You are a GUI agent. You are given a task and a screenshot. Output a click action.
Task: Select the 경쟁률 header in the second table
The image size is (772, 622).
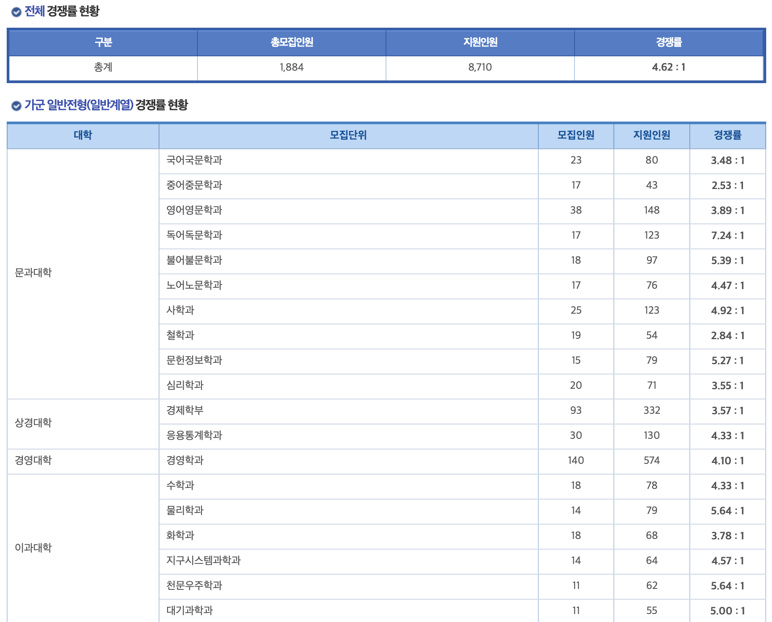point(728,136)
